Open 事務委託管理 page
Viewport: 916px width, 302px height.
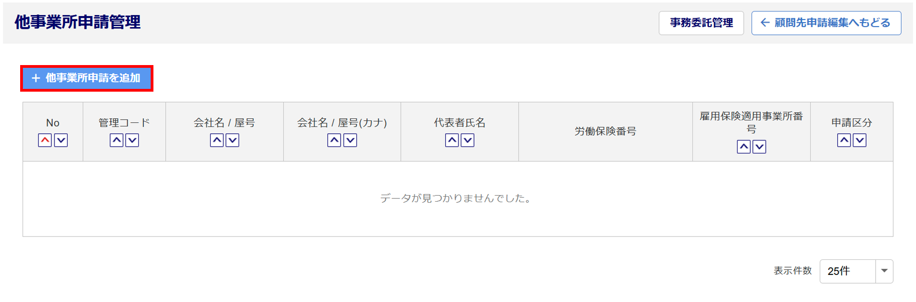click(x=701, y=23)
